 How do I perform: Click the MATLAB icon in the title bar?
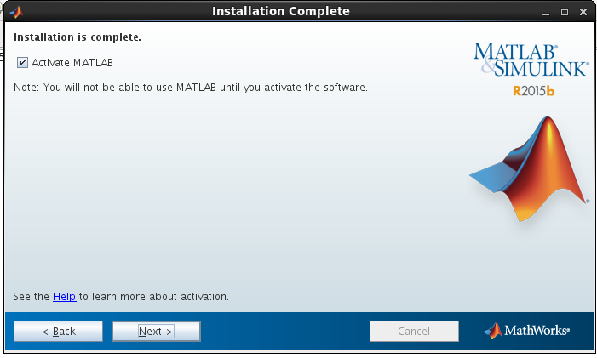(x=15, y=11)
